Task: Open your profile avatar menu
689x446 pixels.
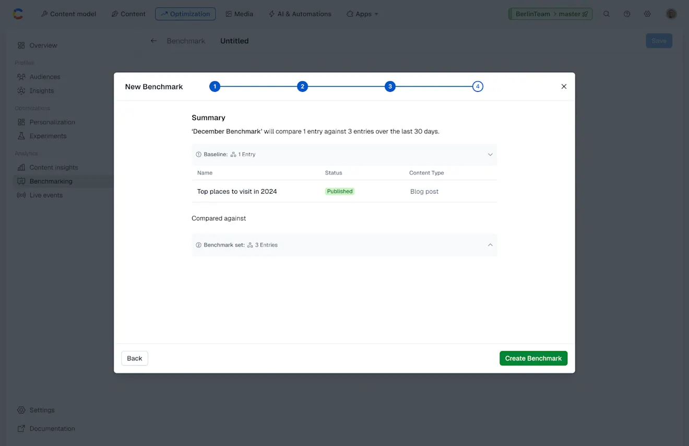Action: [671, 14]
